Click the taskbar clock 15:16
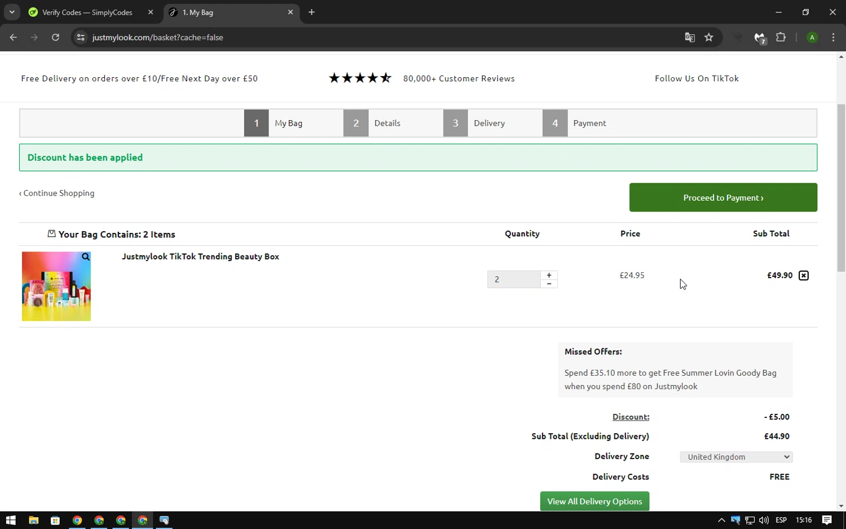This screenshot has width=846, height=529. click(x=804, y=520)
